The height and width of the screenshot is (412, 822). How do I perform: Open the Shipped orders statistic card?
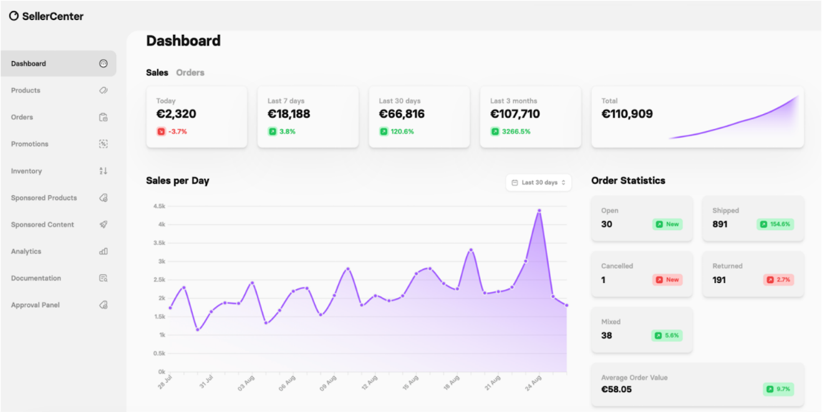(753, 218)
